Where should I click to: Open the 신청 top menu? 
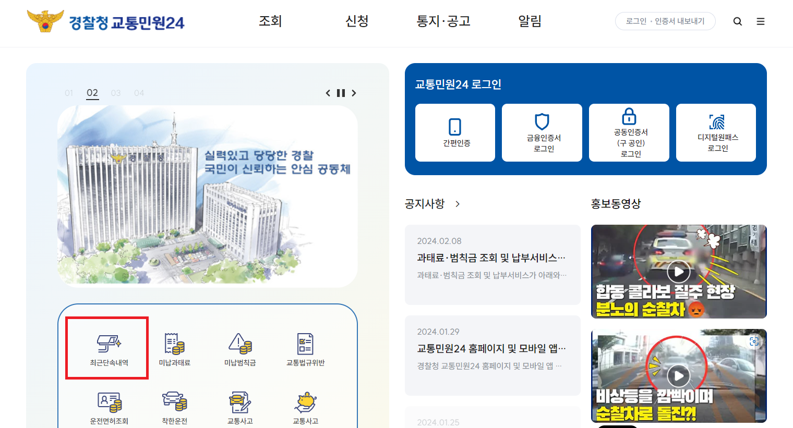(x=357, y=21)
